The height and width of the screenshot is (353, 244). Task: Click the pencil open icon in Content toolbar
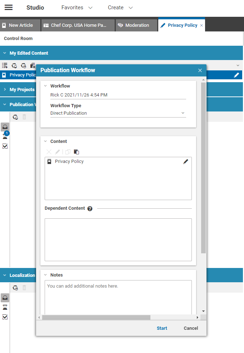(58, 152)
